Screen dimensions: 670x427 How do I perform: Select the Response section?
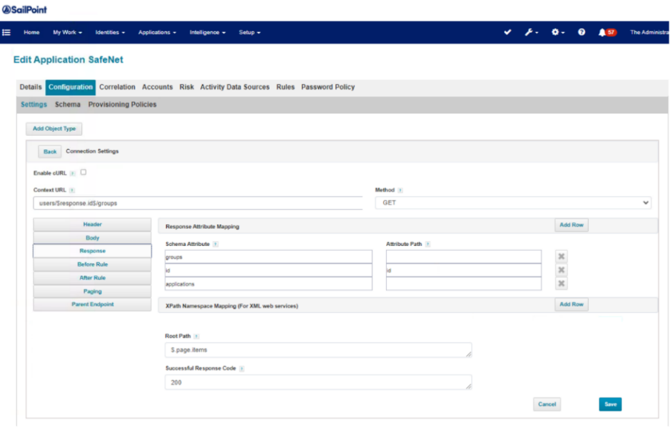click(x=92, y=251)
